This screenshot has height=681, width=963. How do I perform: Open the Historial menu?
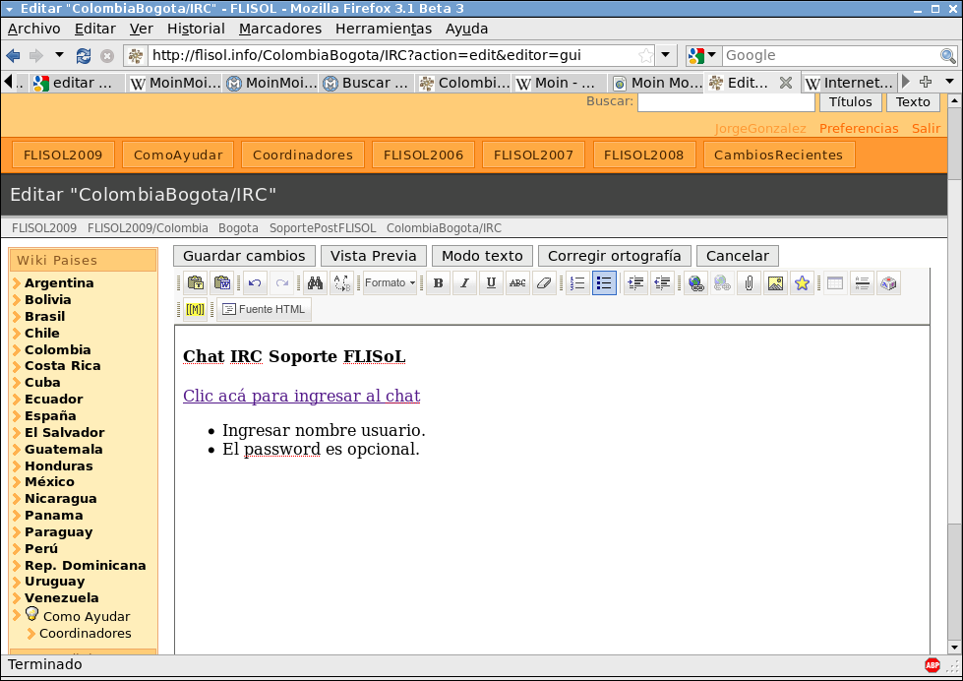196,29
